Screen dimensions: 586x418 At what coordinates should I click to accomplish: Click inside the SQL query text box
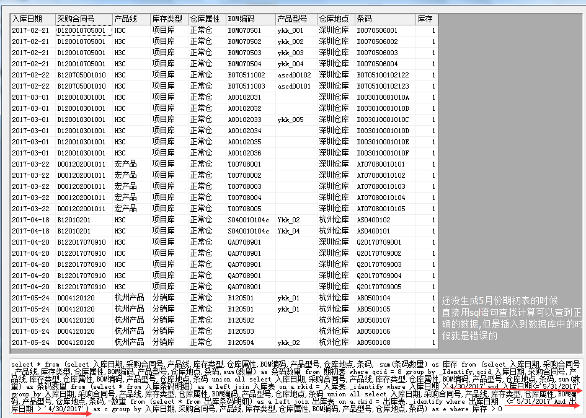pos(296,387)
